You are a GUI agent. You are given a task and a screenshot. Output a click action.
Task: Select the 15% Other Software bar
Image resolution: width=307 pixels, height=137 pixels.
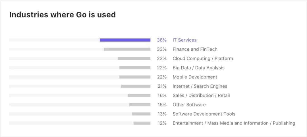pyautogui.click(x=140, y=105)
